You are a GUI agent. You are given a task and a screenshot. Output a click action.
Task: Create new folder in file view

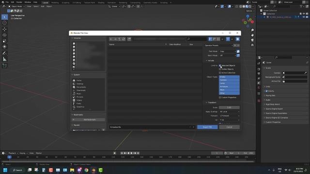pyautogui.click(x=129, y=39)
